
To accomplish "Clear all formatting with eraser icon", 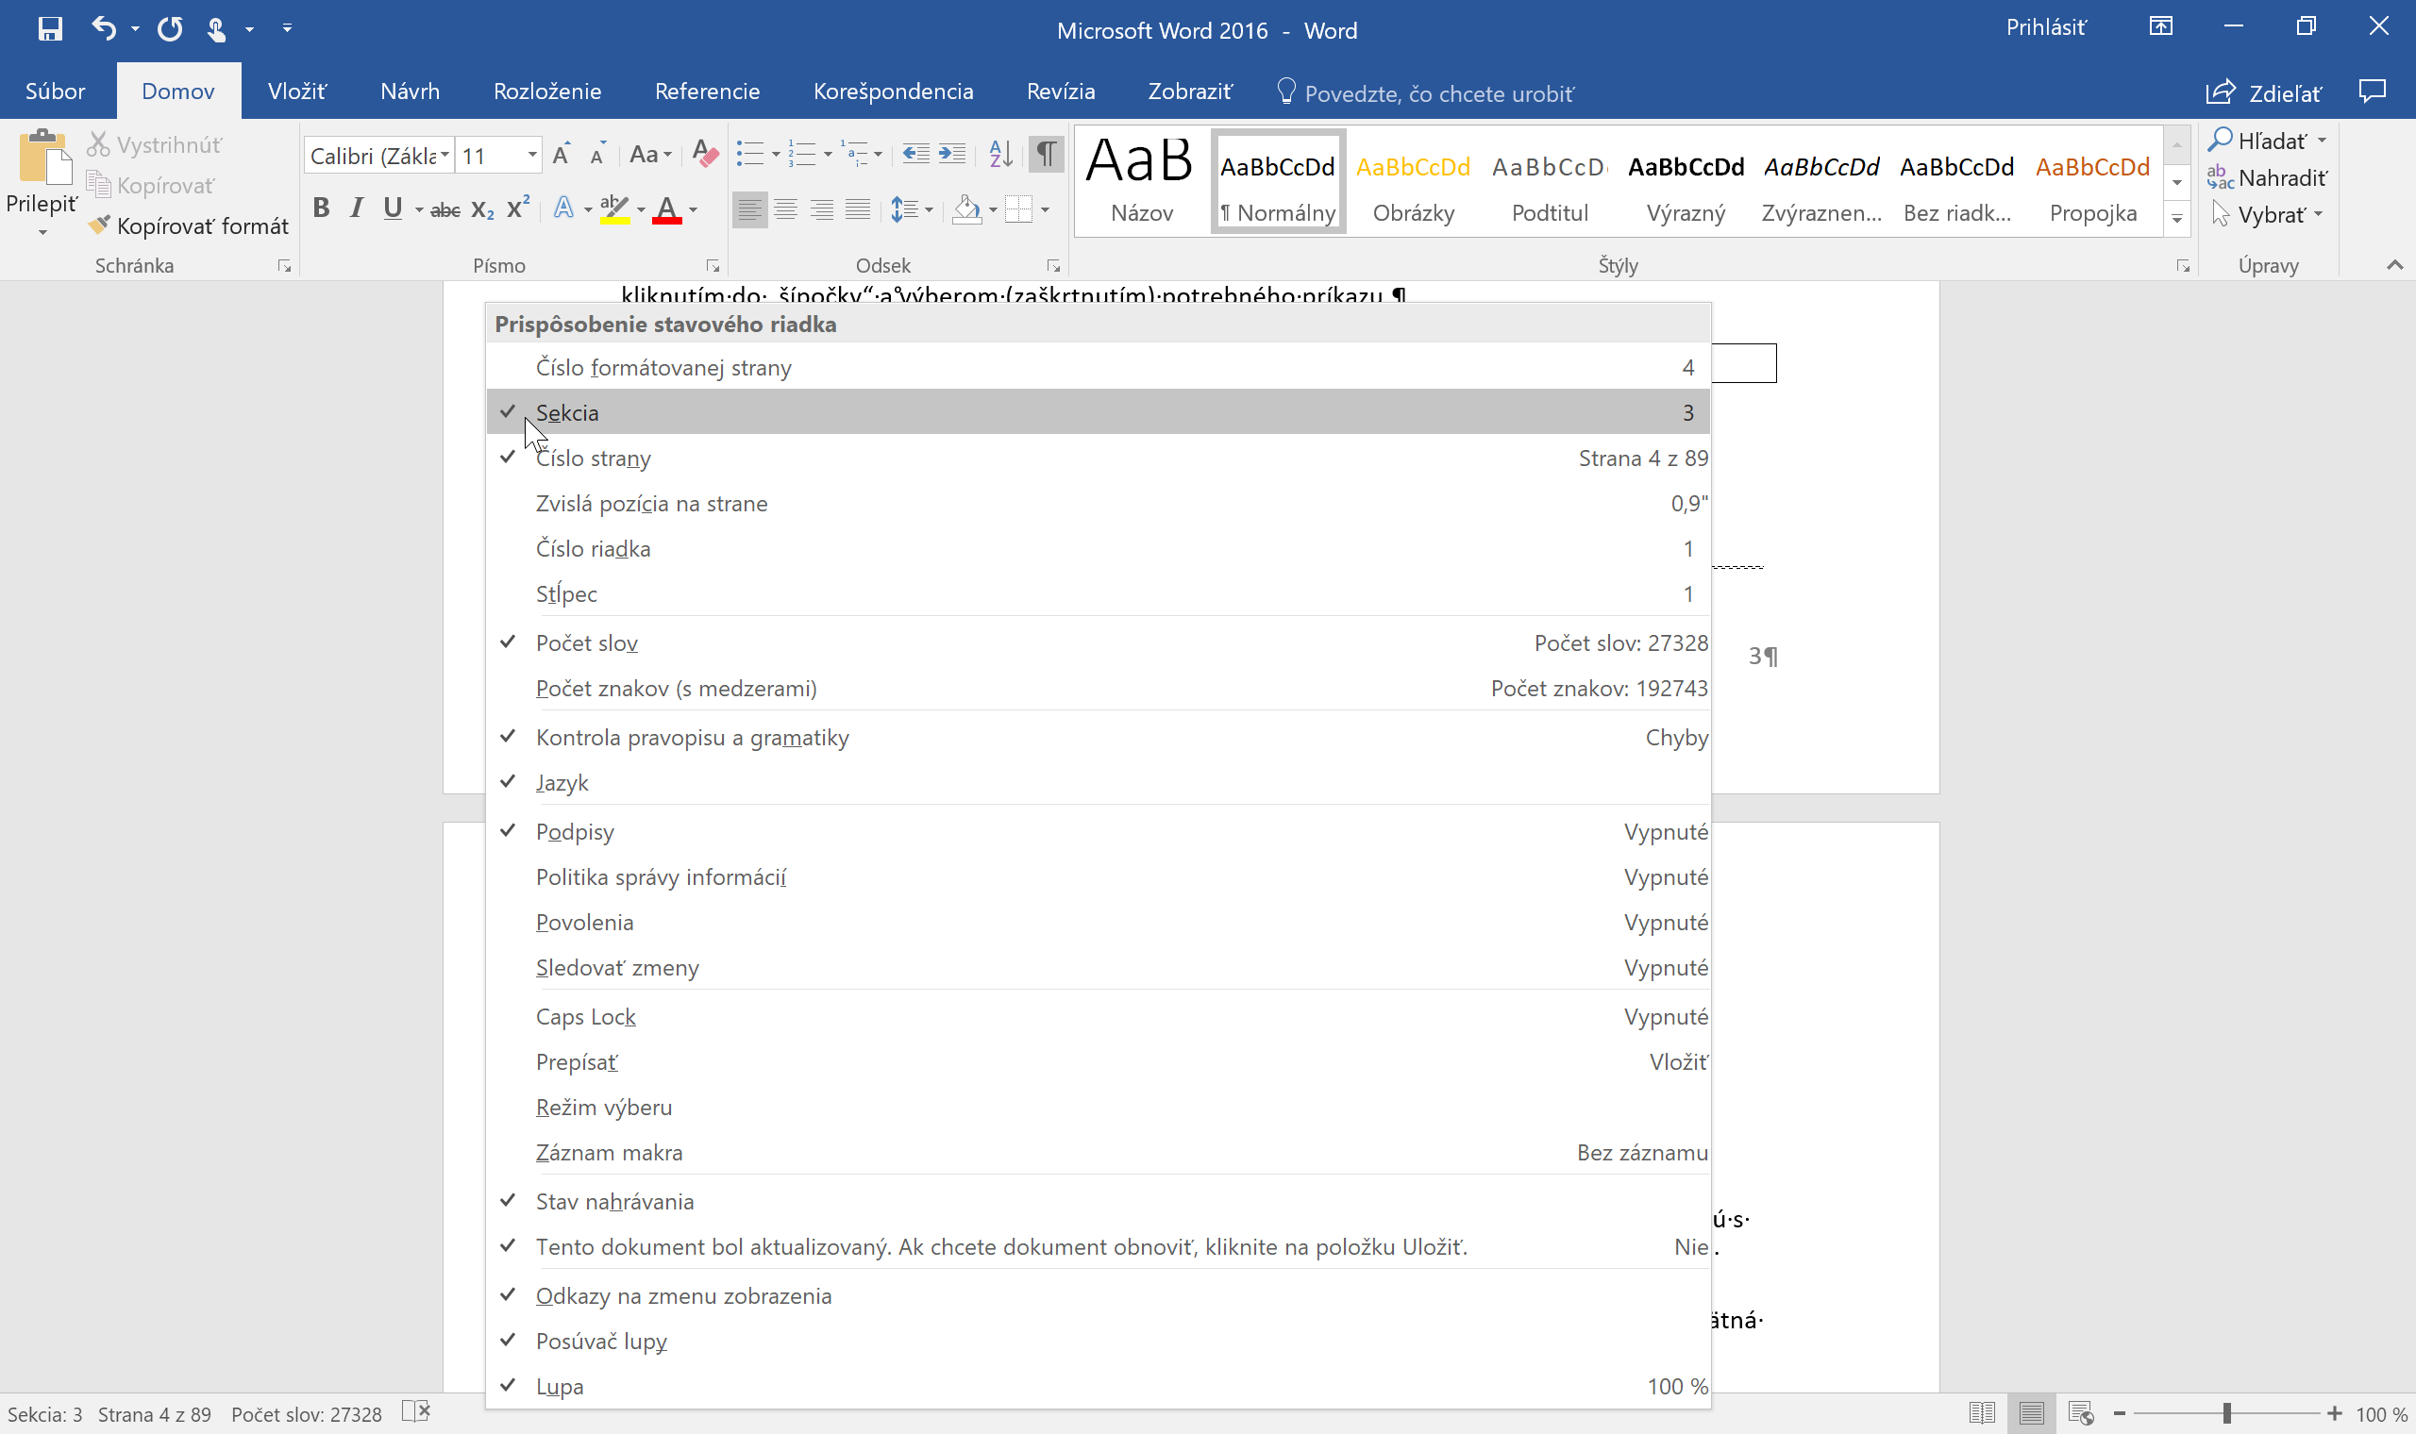I will (x=706, y=155).
